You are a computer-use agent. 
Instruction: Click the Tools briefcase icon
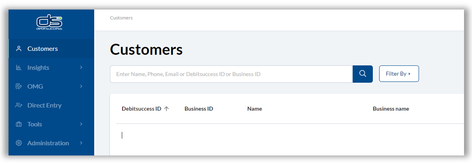(x=19, y=124)
